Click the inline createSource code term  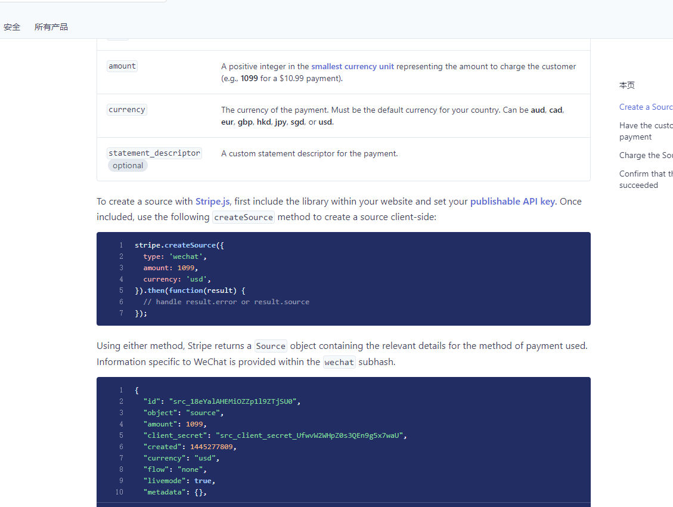243,217
